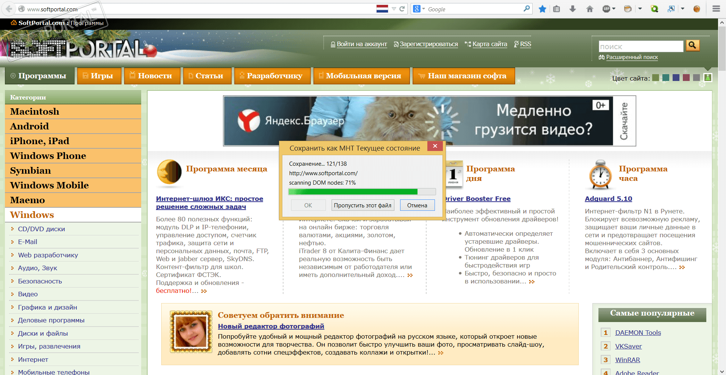Open the Карта сайта link
Image resolution: width=726 pixels, height=375 pixels.
[490, 44]
